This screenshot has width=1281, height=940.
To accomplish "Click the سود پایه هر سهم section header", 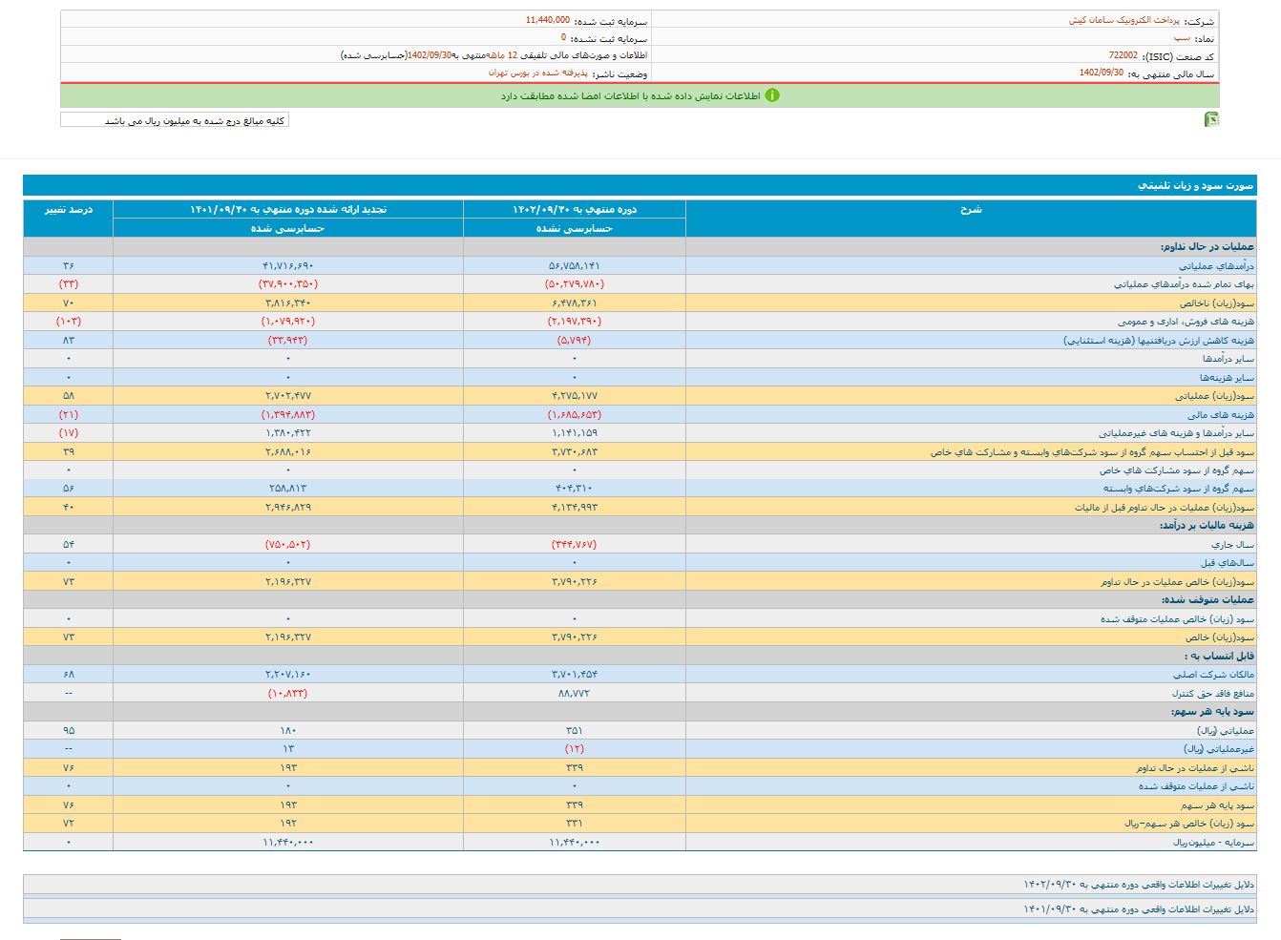I will [x=1212, y=711].
